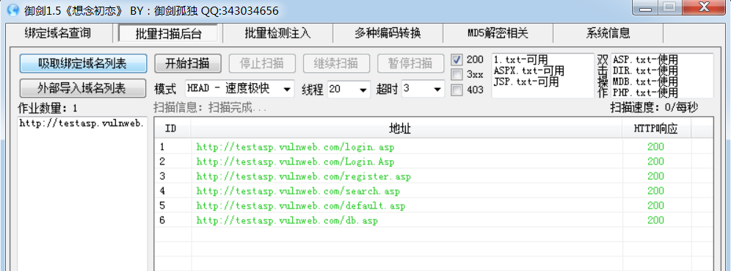Screen dimensions: 731x271
Task: Open the 绑定域名查询 tab
Action: click(x=57, y=33)
